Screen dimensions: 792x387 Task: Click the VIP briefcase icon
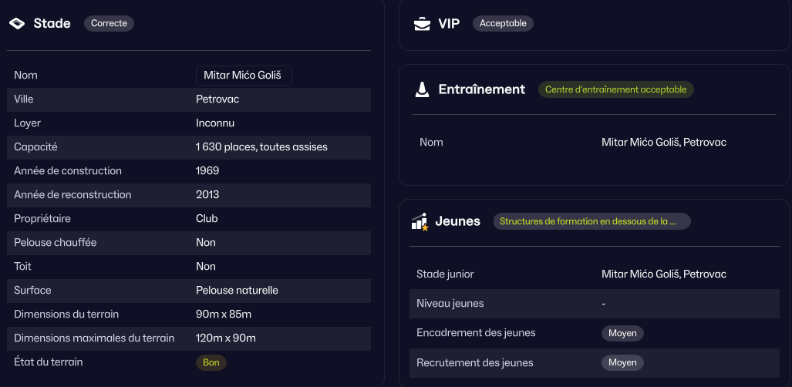[x=422, y=24]
